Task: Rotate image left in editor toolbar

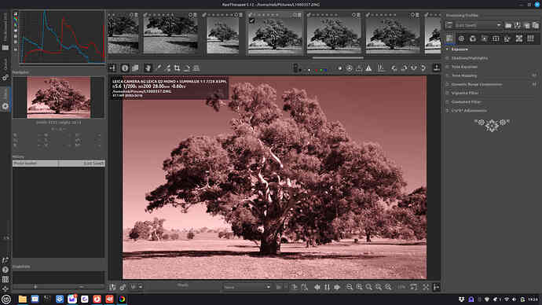Action: click(x=394, y=68)
